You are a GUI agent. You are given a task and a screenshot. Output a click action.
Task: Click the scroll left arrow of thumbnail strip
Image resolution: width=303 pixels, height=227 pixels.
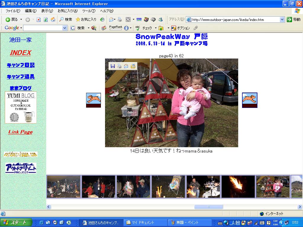(x=49, y=207)
